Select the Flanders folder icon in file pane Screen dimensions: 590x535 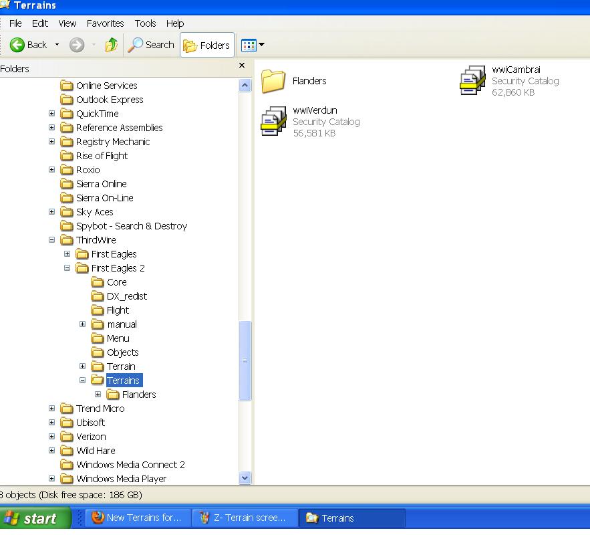[x=273, y=81]
